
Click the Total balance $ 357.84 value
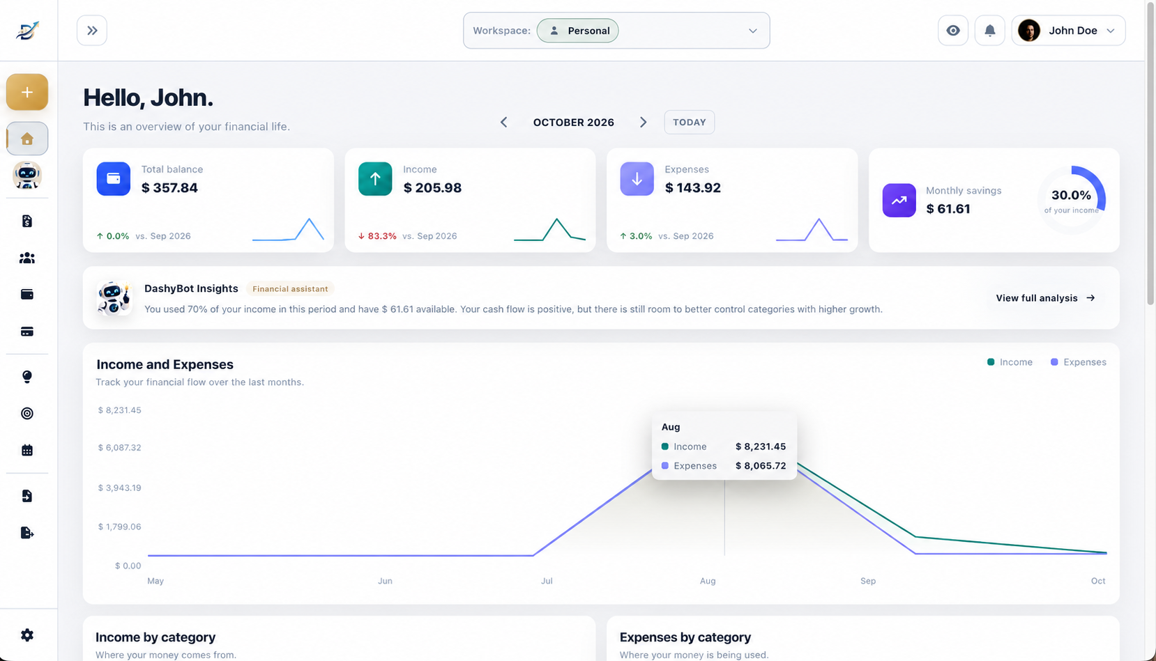(169, 188)
